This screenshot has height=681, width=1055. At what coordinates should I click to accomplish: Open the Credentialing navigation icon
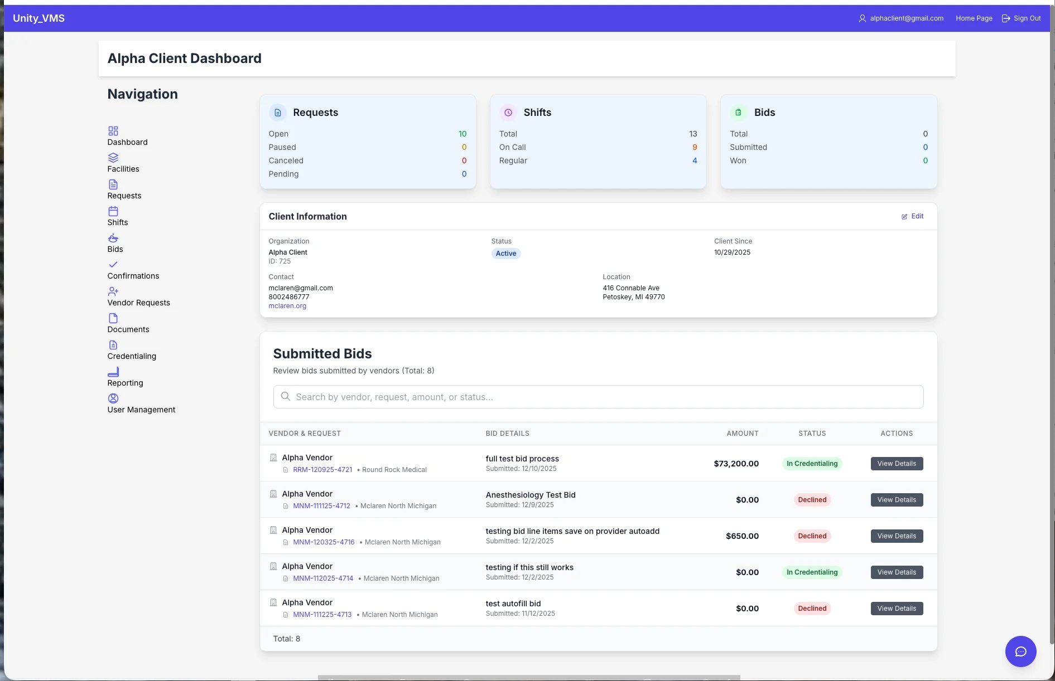point(113,345)
